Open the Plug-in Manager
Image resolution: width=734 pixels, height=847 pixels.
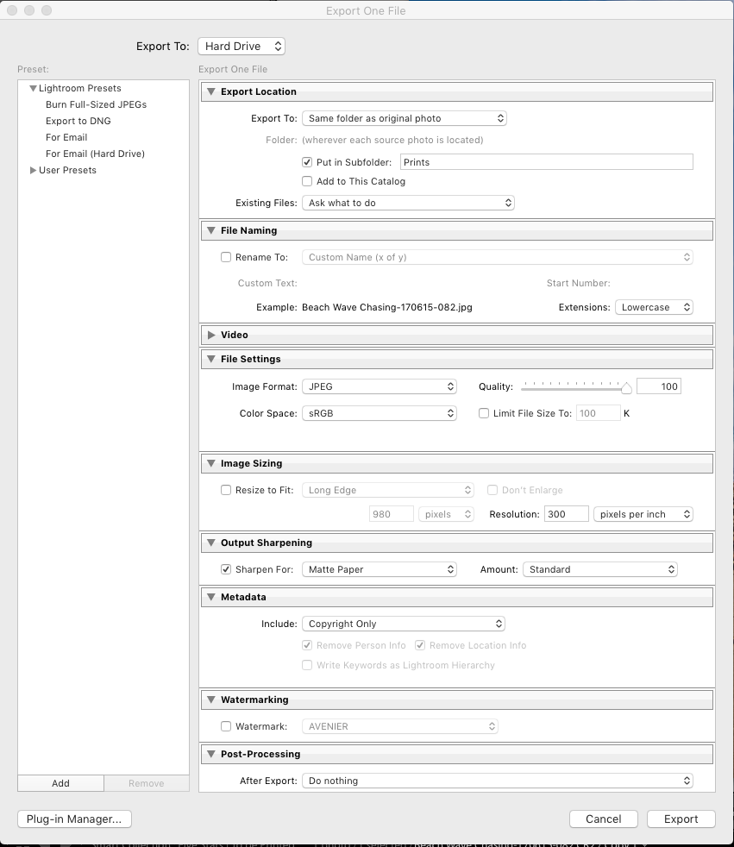pyautogui.click(x=74, y=819)
